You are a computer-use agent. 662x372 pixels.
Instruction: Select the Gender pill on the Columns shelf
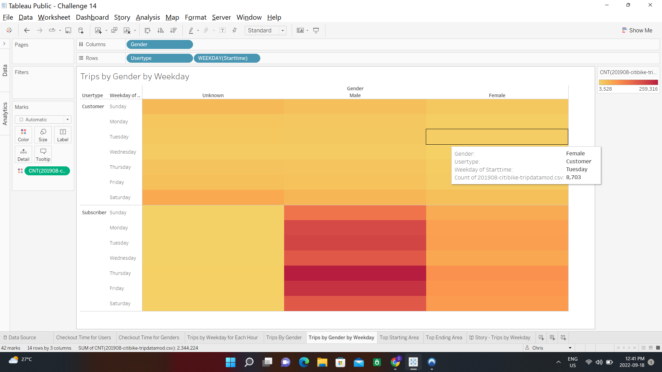point(159,44)
